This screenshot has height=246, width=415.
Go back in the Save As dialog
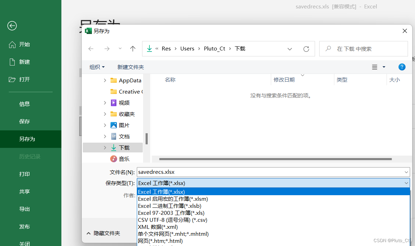tap(91, 49)
